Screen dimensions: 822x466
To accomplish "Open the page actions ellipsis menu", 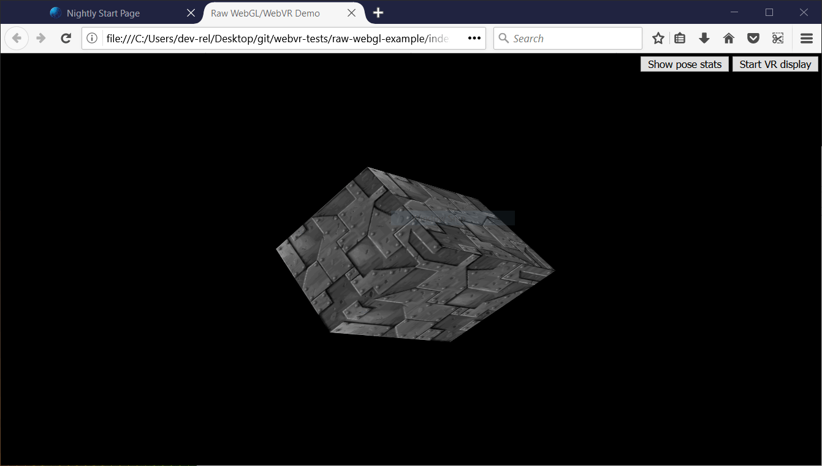I will coord(474,38).
